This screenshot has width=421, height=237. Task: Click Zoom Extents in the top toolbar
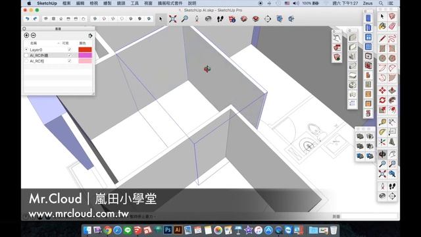pos(172,19)
